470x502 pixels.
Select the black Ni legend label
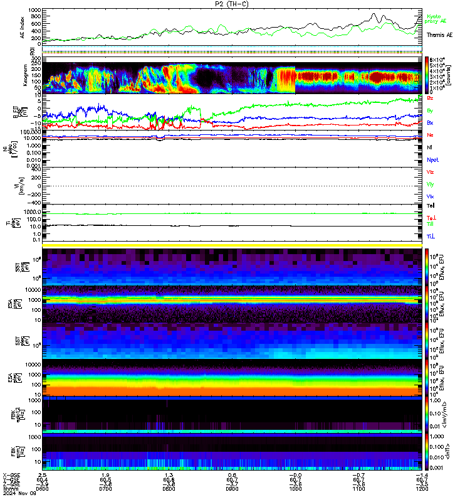429,147
